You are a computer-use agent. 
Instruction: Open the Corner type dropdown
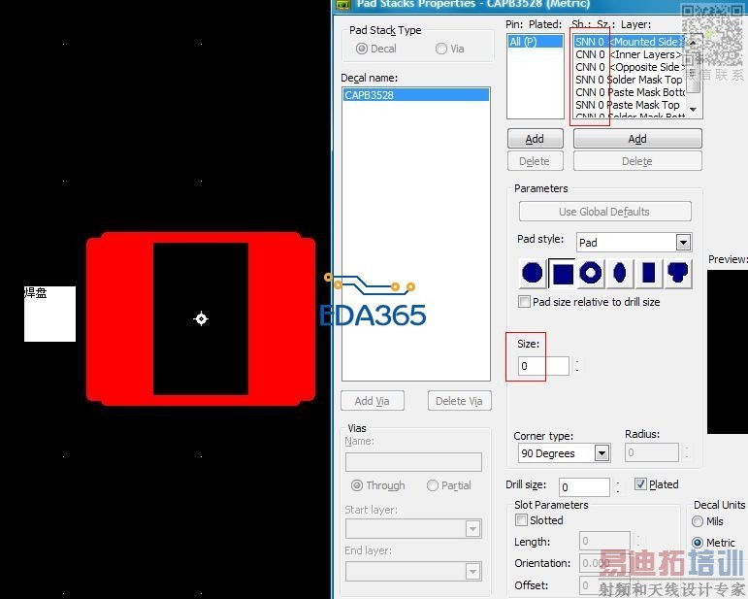pyautogui.click(x=602, y=453)
